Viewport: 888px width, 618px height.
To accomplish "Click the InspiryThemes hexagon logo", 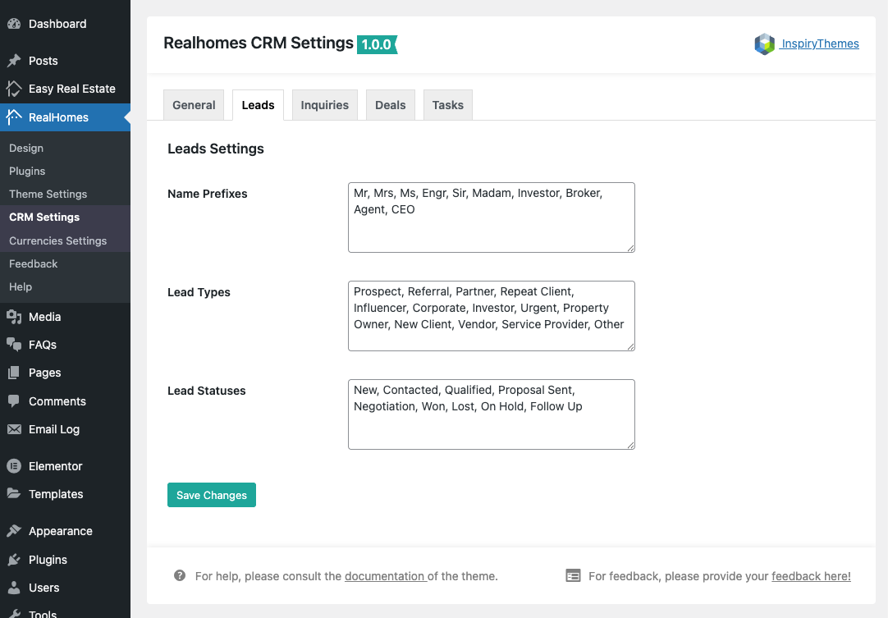I will tap(764, 44).
